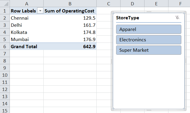The image size is (190, 113).
Task: Select the Apparel slicer item
Action: pos(148,29)
